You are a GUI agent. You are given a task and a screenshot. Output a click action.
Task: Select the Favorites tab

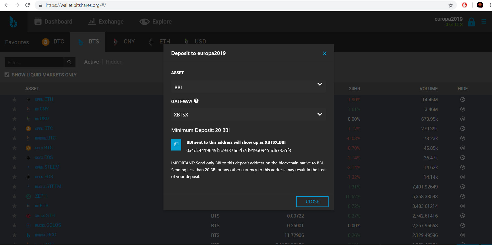17,42
